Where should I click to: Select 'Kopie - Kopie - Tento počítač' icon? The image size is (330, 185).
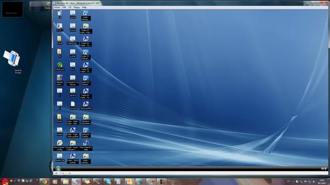[73, 133]
